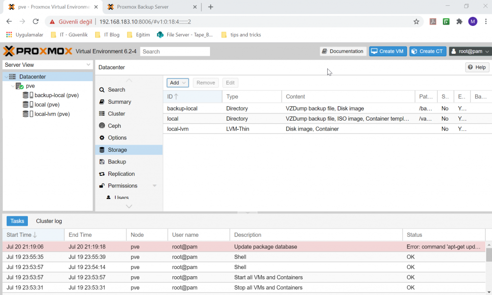
Task: Sort tasks by Status column
Action: pyautogui.click(x=444, y=235)
